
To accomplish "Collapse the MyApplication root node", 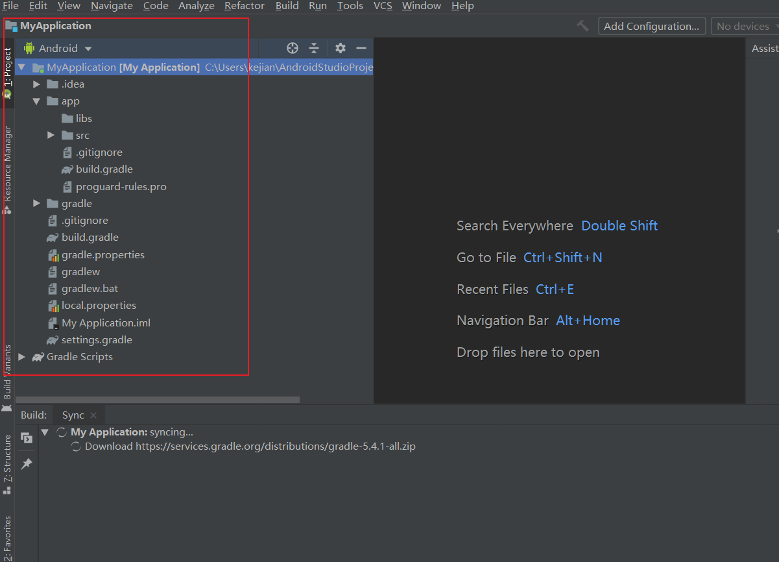I will [x=22, y=67].
